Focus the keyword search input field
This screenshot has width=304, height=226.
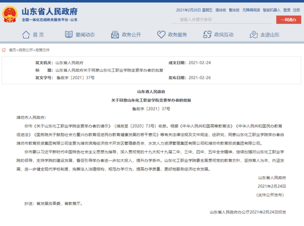point(221,19)
